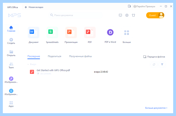The height and width of the screenshot is (116, 176).
Task: Open the PDF tool
Action: [90, 35]
